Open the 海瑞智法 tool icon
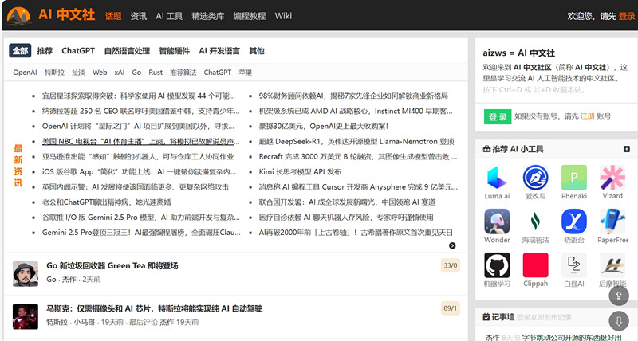The width and height of the screenshot is (638, 341). (x=535, y=221)
